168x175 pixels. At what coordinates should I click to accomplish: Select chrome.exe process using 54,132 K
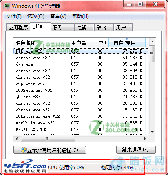click(81, 58)
